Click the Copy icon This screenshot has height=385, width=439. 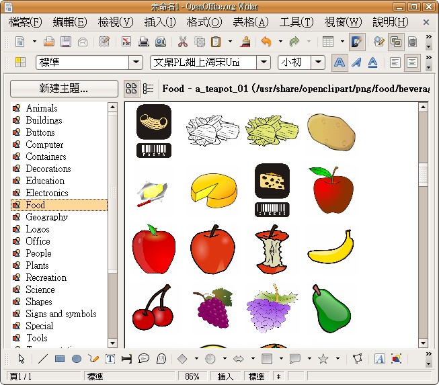[200, 42]
